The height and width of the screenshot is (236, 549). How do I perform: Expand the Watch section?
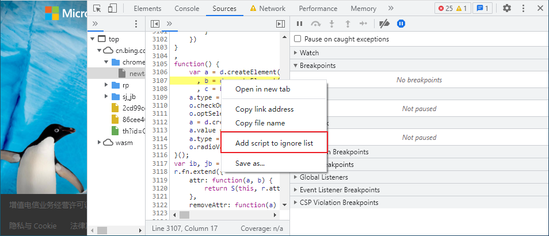[x=309, y=53]
